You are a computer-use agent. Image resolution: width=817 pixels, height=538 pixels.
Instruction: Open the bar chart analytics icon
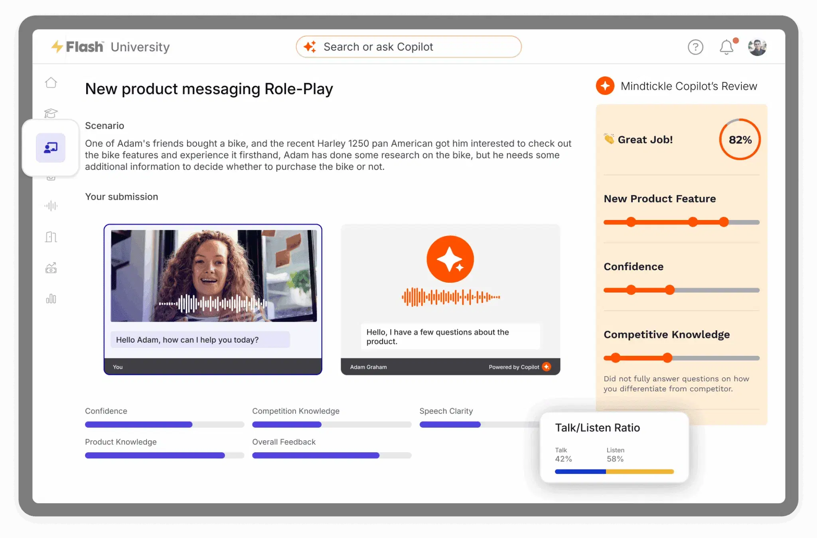click(51, 299)
